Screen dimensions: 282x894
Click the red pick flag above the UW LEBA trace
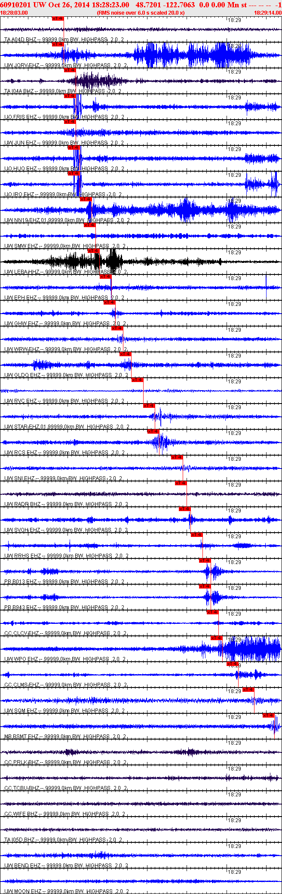pos(93,251)
